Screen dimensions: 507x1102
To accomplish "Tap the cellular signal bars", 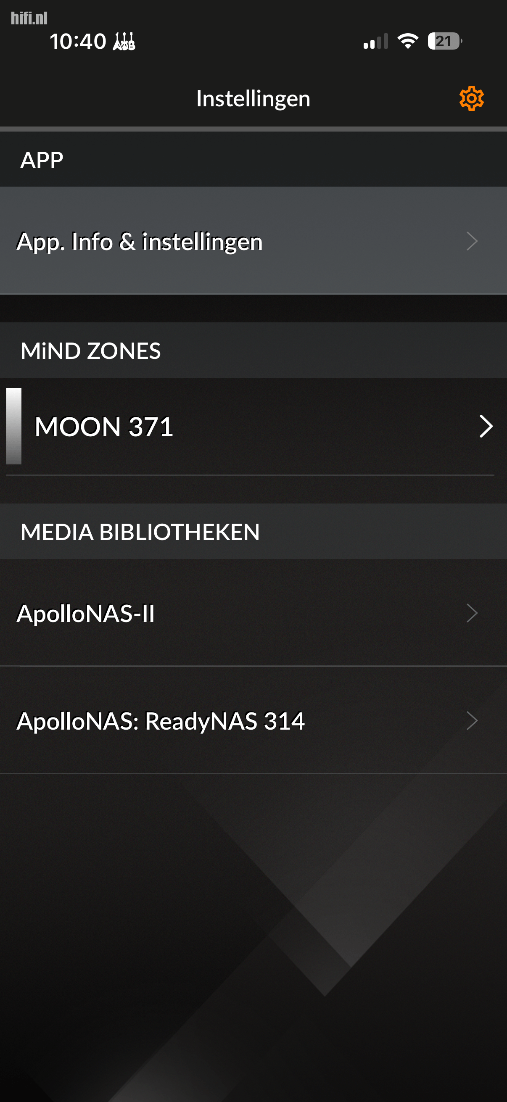I will coord(376,42).
